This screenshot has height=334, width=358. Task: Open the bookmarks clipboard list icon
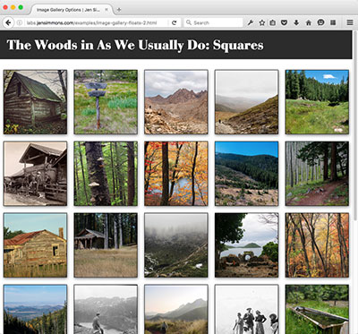[x=272, y=22]
